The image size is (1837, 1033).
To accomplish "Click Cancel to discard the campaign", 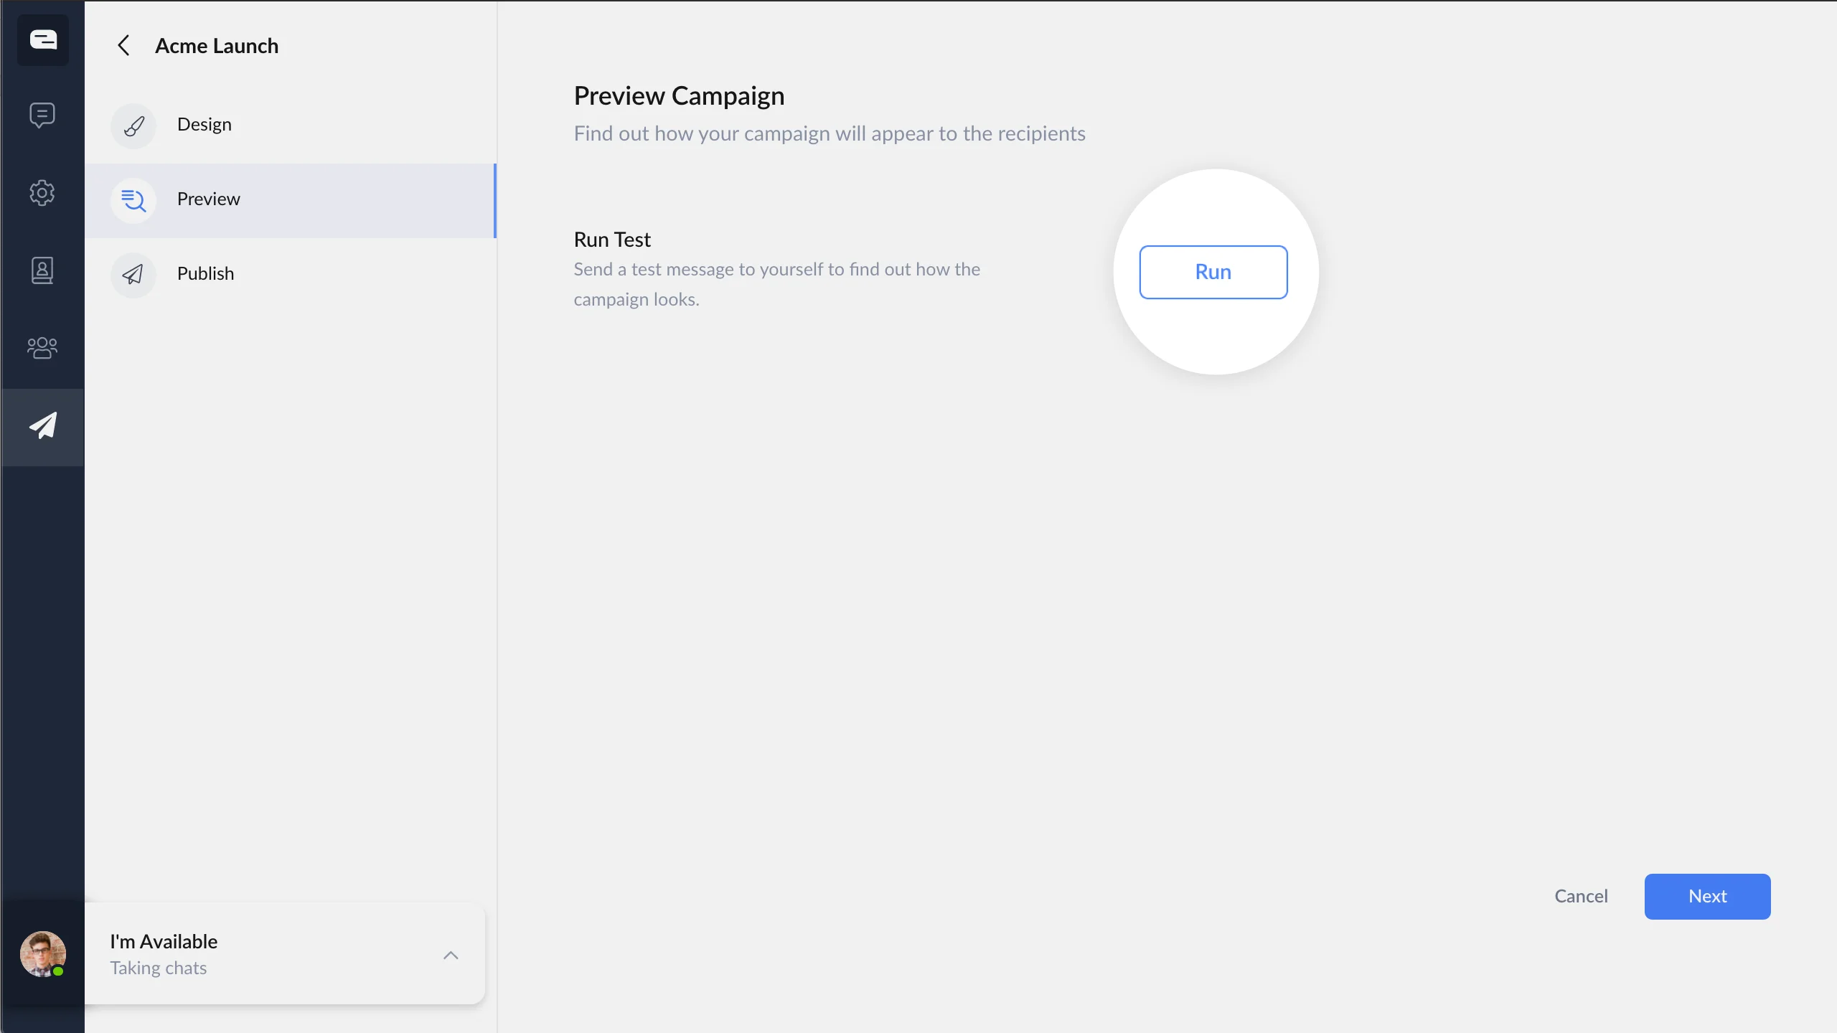I will 1581,896.
